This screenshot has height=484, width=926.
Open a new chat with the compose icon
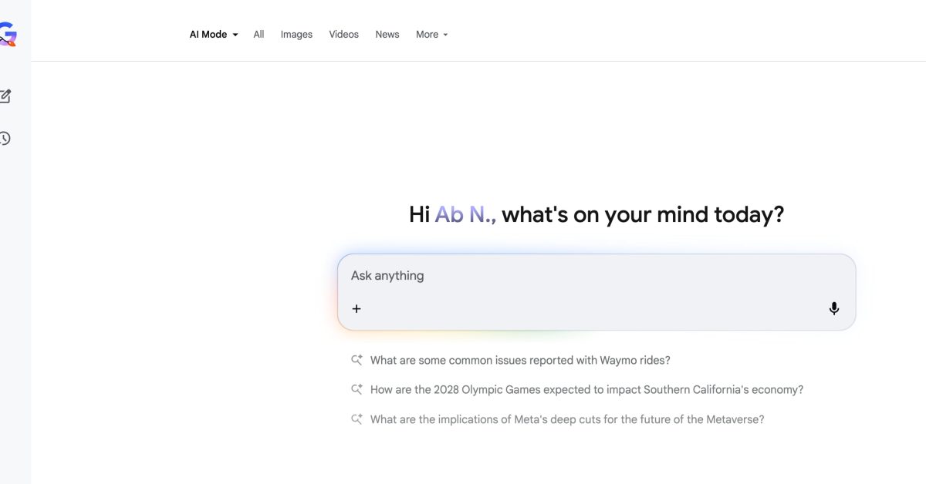[x=6, y=96]
